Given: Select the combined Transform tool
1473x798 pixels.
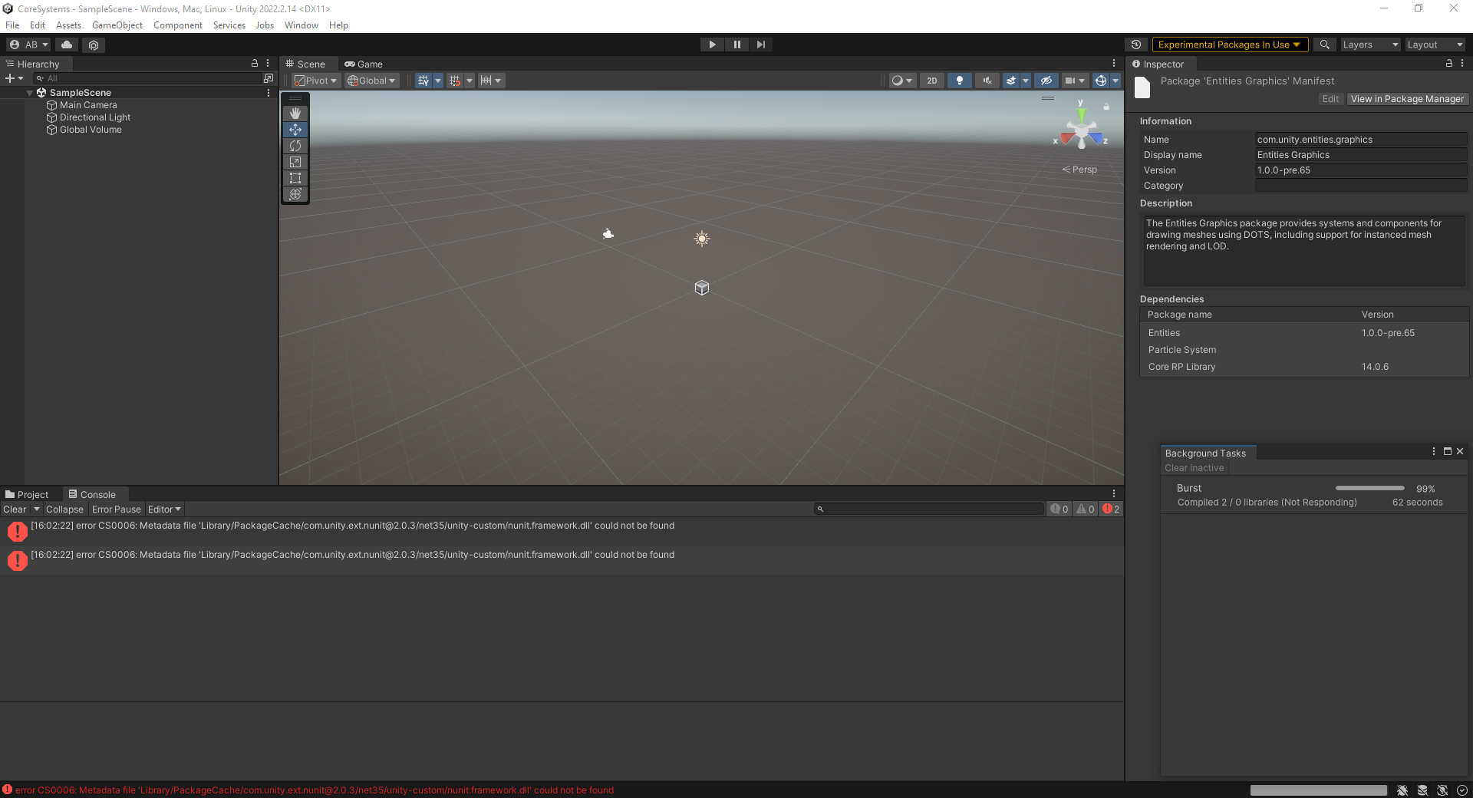Looking at the screenshot, I should coord(295,194).
